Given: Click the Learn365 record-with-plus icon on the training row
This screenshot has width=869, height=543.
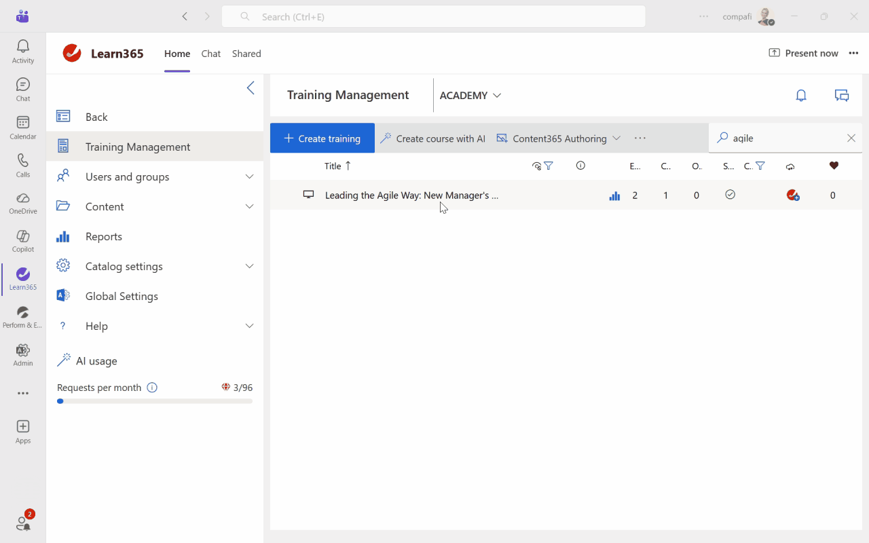Looking at the screenshot, I should click(792, 195).
